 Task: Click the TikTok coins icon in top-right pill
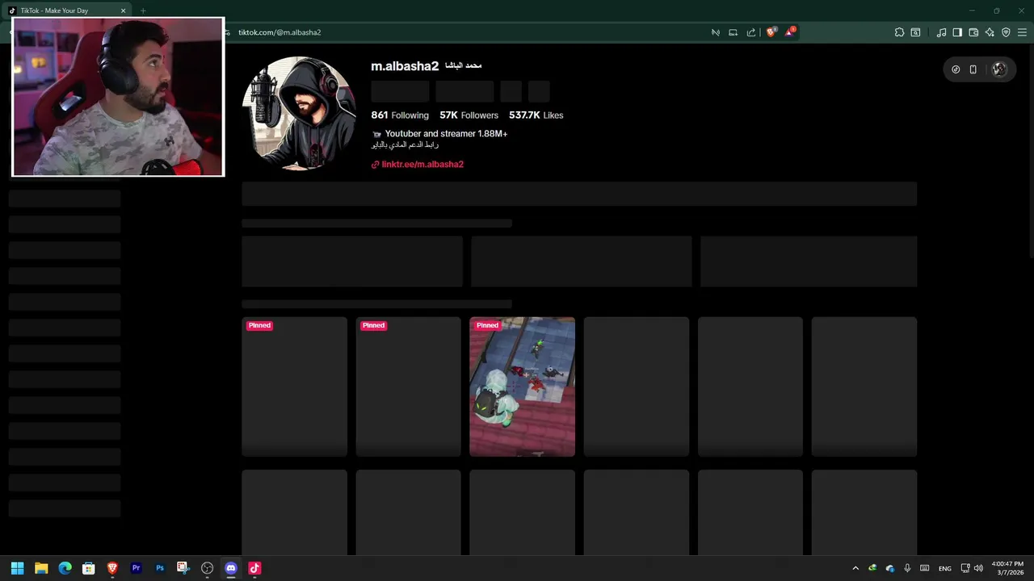956,69
